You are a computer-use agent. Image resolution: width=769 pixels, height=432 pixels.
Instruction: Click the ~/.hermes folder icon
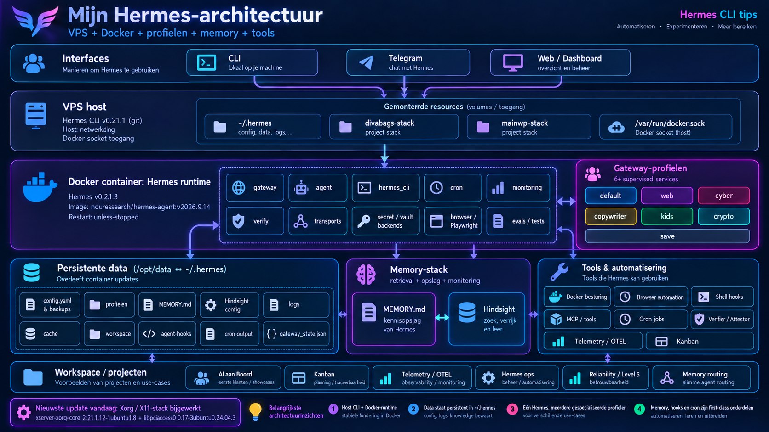point(220,127)
